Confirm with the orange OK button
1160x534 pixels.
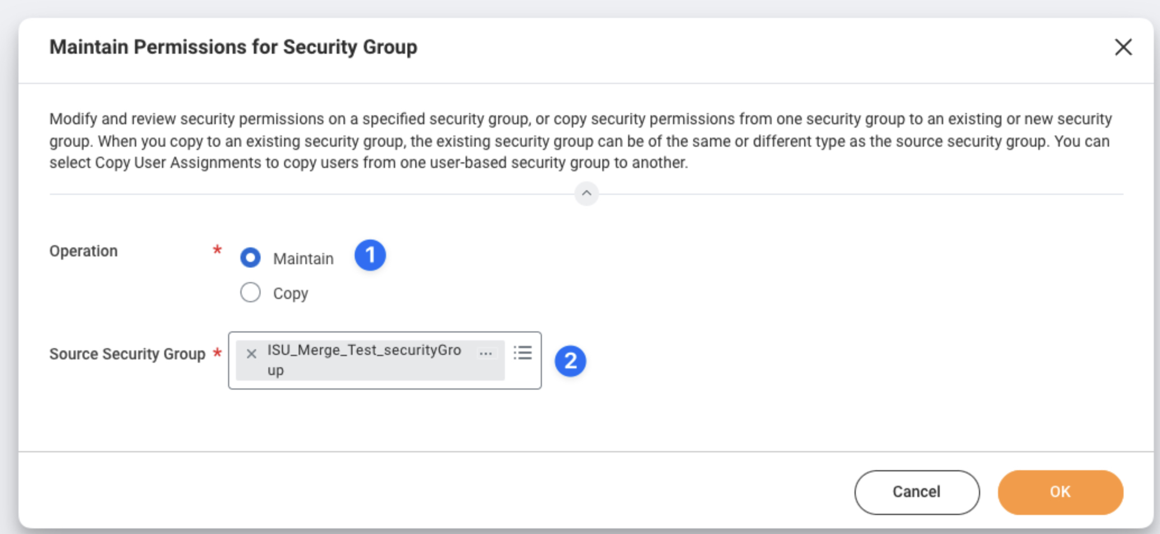point(1060,492)
